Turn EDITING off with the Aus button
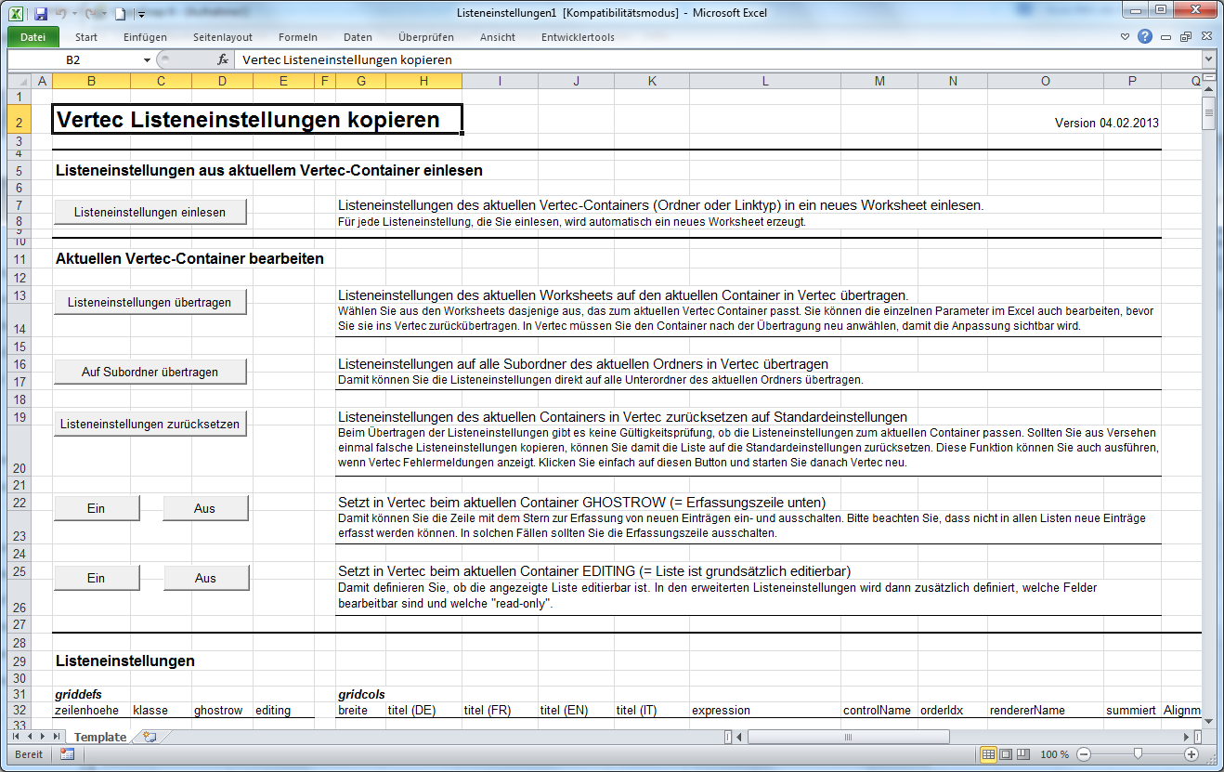This screenshot has height=772, width=1224. tap(205, 578)
